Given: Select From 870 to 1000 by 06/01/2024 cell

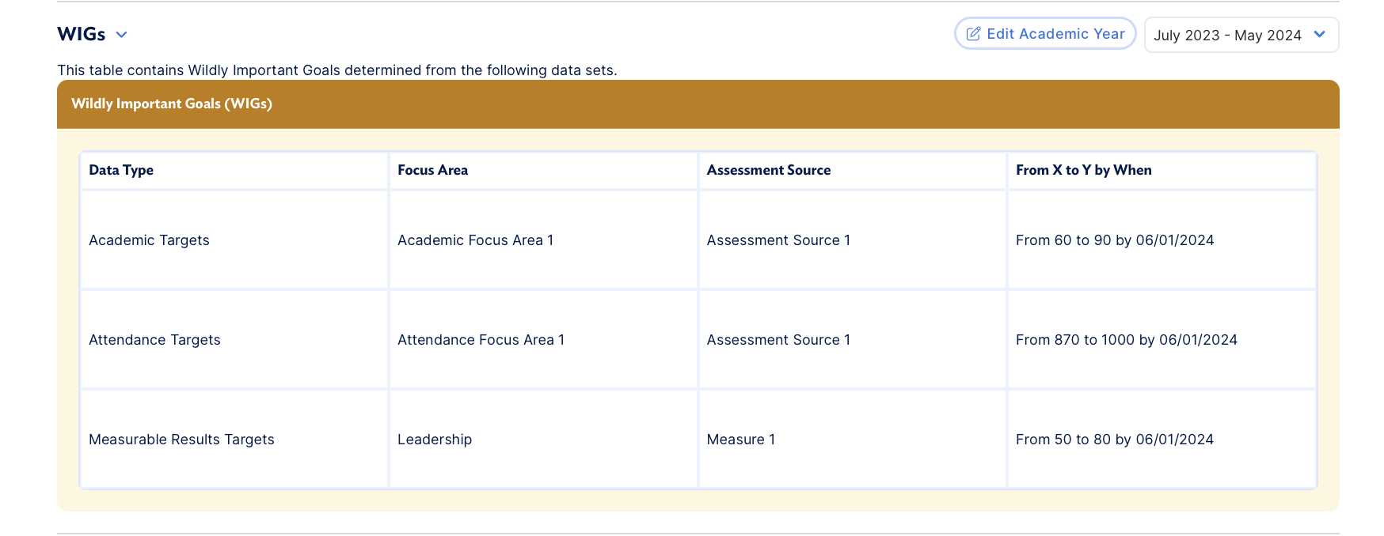Looking at the screenshot, I should tap(1127, 340).
